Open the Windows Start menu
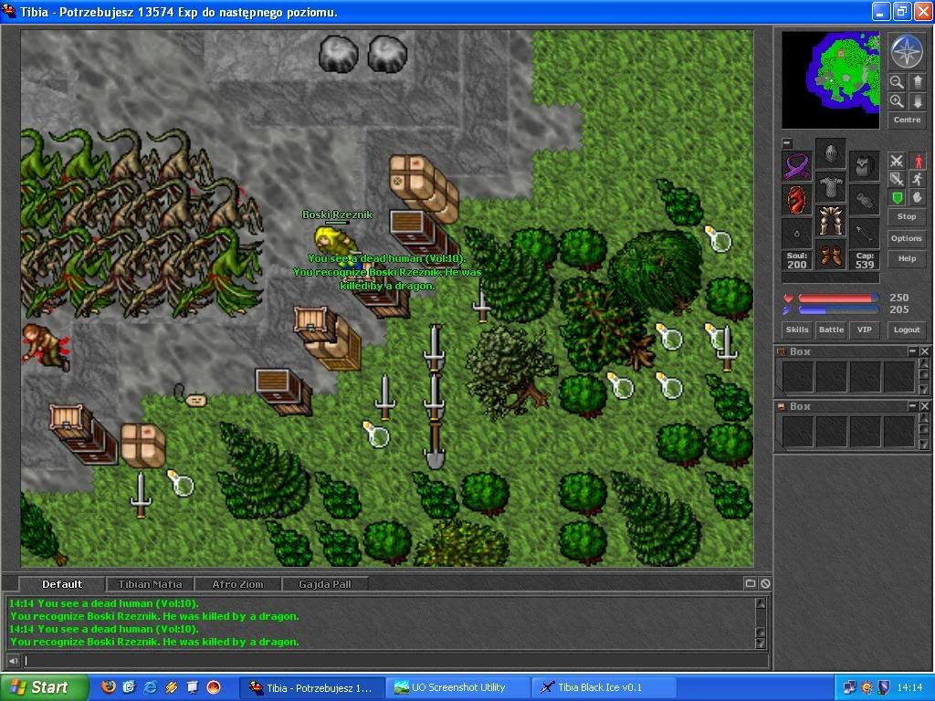The height and width of the screenshot is (701, 935). pyautogui.click(x=43, y=687)
